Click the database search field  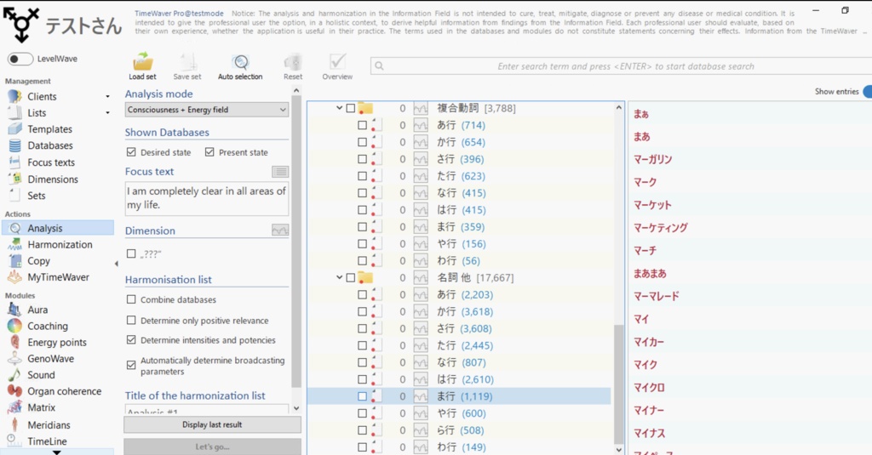click(621, 66)
